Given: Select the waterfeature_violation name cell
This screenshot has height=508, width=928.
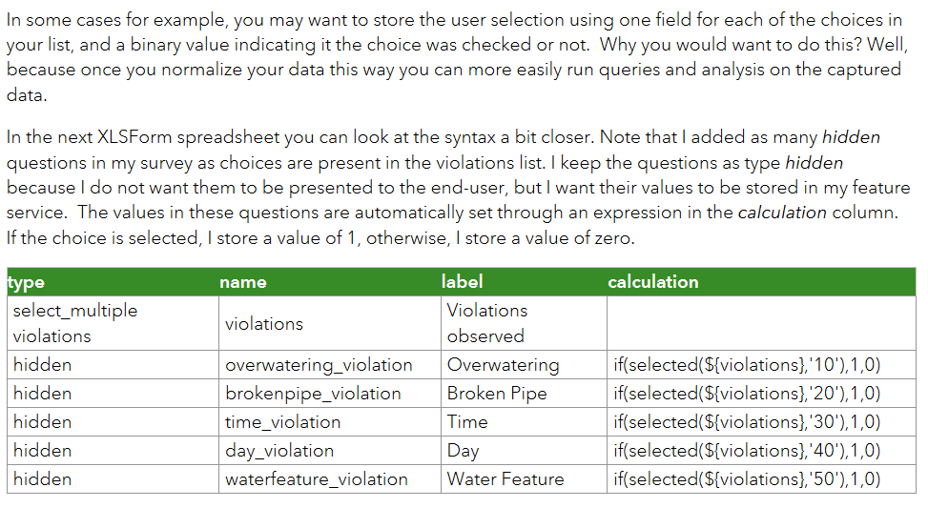Looking at the screenshot, I should pyautogui.click(x=330, y=479).
